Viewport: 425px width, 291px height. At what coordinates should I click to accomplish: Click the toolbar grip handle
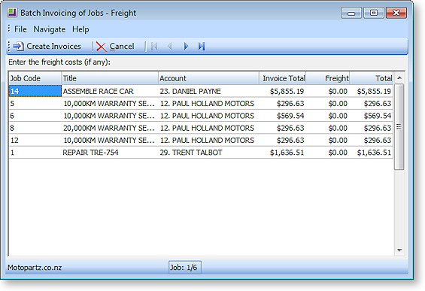coord(9,47)
